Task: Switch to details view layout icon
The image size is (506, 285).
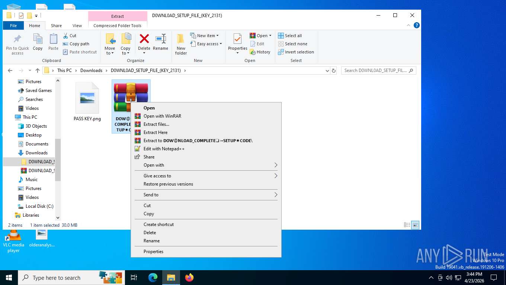Action: click(407, 225)
